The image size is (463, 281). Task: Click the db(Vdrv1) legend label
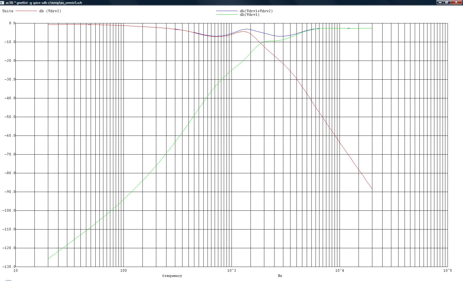coord(250,15)
